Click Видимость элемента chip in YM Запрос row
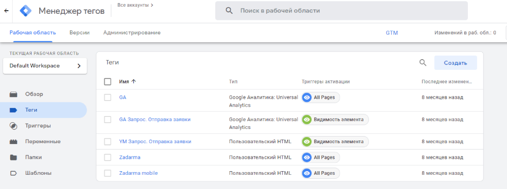The image size is (507, 189). click(335, 141)
